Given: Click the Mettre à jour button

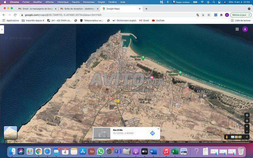Looking at the screenshot, I should pyautogui.click(x=241, y=15).
